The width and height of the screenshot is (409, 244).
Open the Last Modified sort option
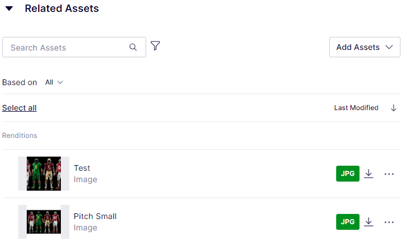tap(356, 108)
